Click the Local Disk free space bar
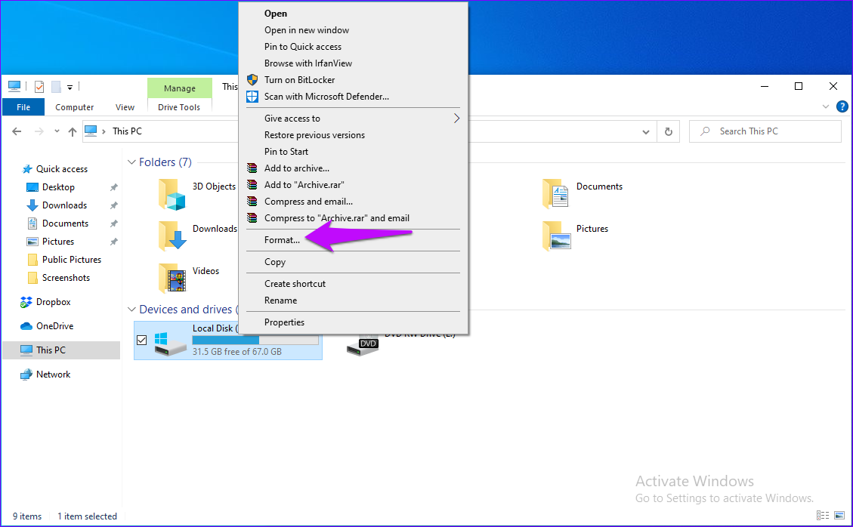This screenshot has width=853, height=527. tap(255, 340)
